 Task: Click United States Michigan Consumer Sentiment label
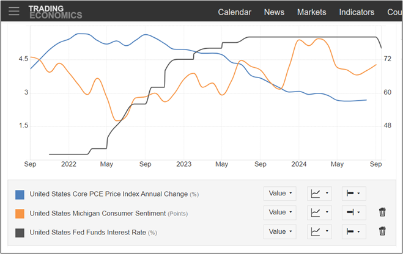(x=109, y=214)
